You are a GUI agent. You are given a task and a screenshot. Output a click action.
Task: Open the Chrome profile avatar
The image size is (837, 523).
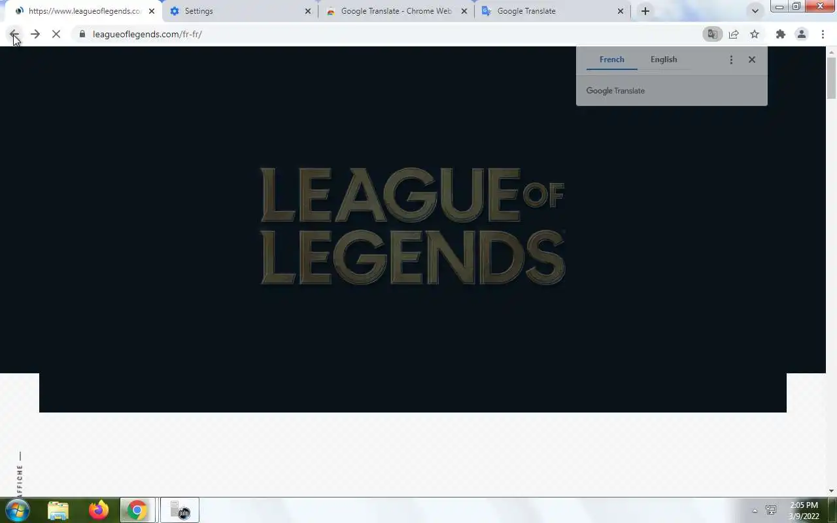(x=801, y=34)
